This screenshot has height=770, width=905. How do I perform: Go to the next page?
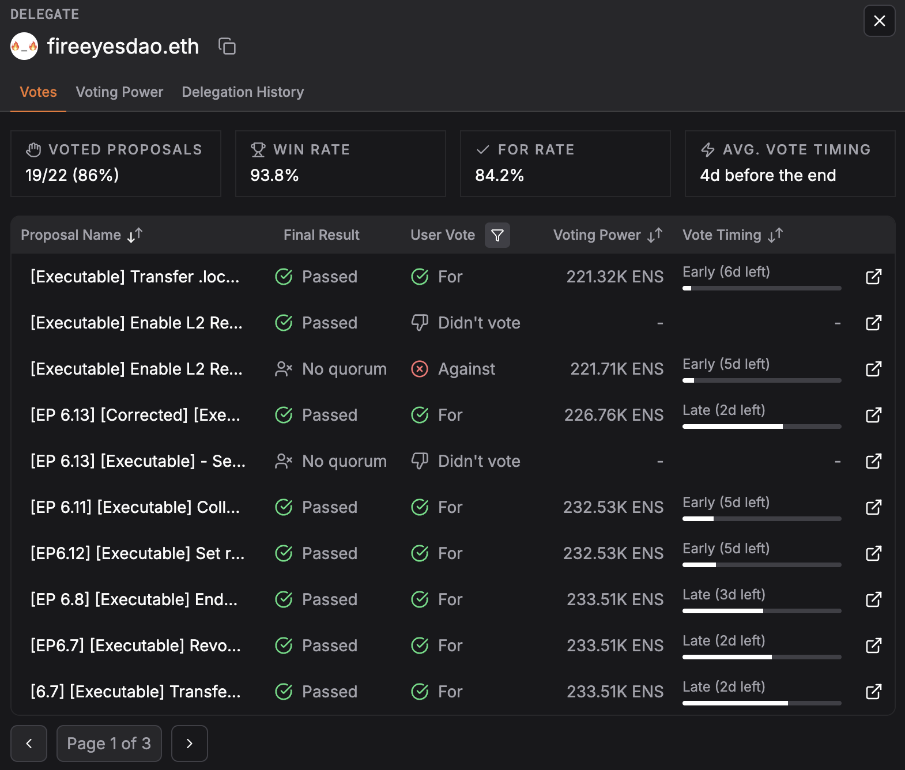189,743
